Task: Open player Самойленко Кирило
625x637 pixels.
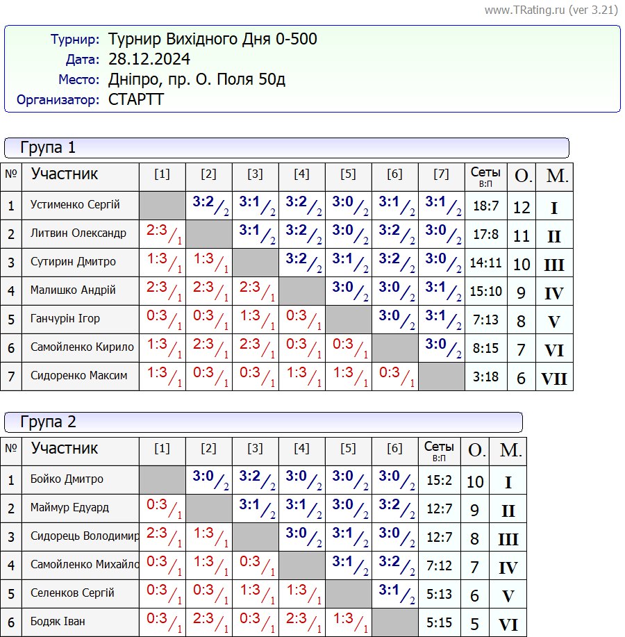Action: 82,347
